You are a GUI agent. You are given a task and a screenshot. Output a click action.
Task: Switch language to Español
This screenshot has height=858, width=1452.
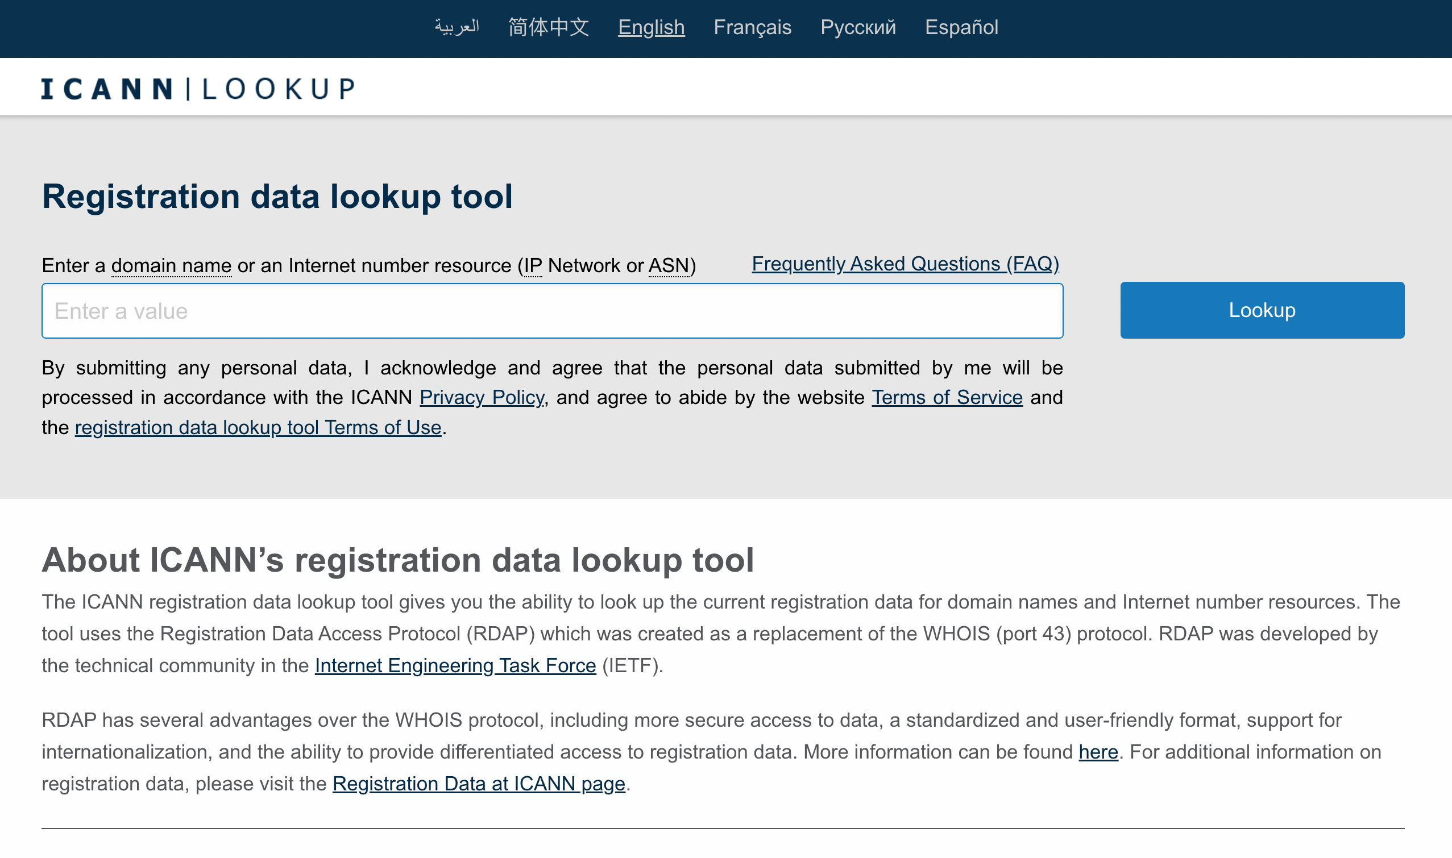tap(961, 27)
